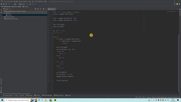
Task: Open the Problems tool window
Action: 29,95
